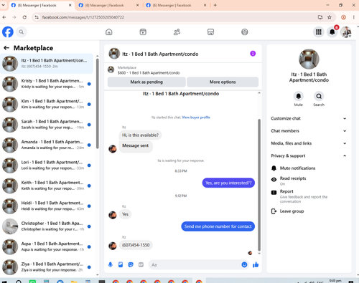Viewport: 359px width, 283px height.
Task: Open the browser three-dot menu
Action: click(x=354, y=17)
